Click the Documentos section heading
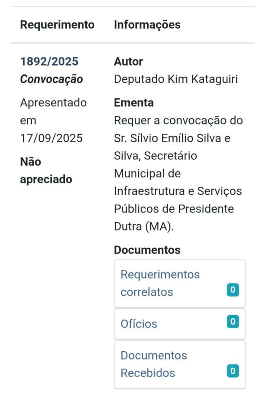 tap(147, 250)
